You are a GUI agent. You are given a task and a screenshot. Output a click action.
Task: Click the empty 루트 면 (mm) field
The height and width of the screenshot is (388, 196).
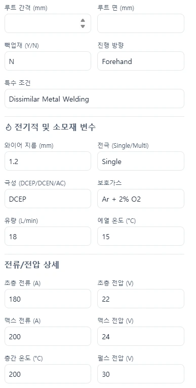(x=141, y=23)
